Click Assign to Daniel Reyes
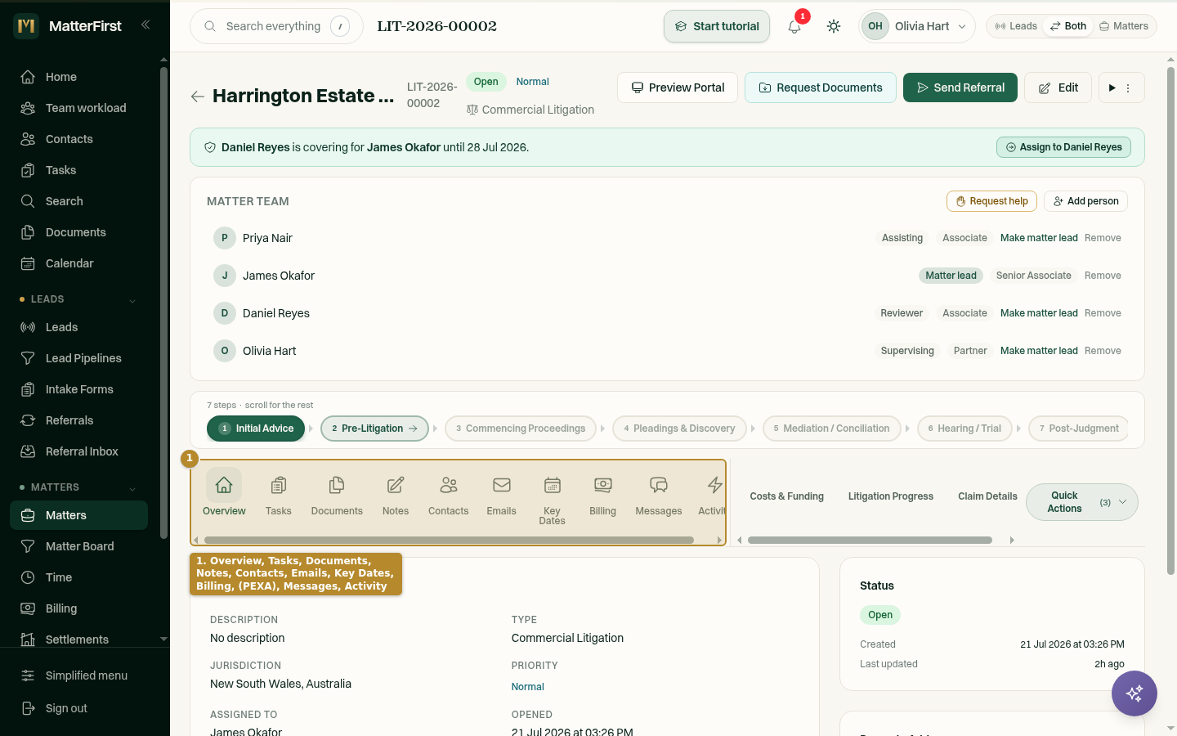Viewport: 1177px width, 736px height. pyautogui.click(x=1063, y=147)
